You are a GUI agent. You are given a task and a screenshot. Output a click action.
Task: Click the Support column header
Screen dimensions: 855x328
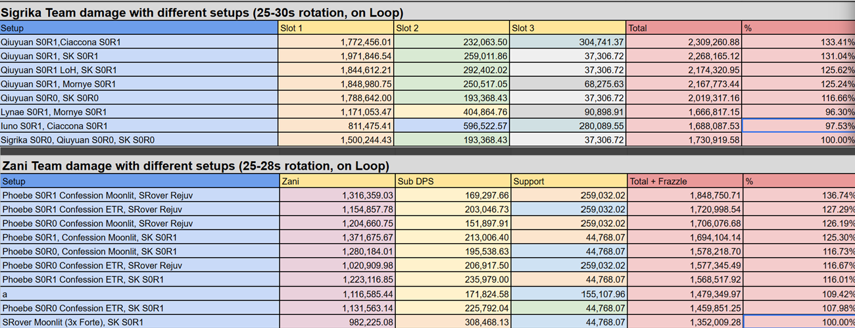click(568, 181)
